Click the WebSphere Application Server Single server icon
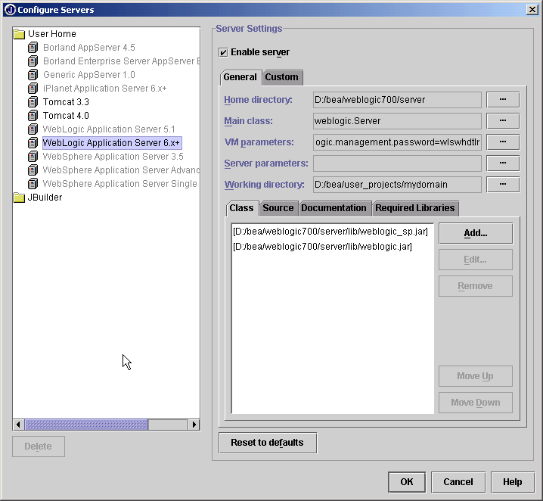 [33, 184]
